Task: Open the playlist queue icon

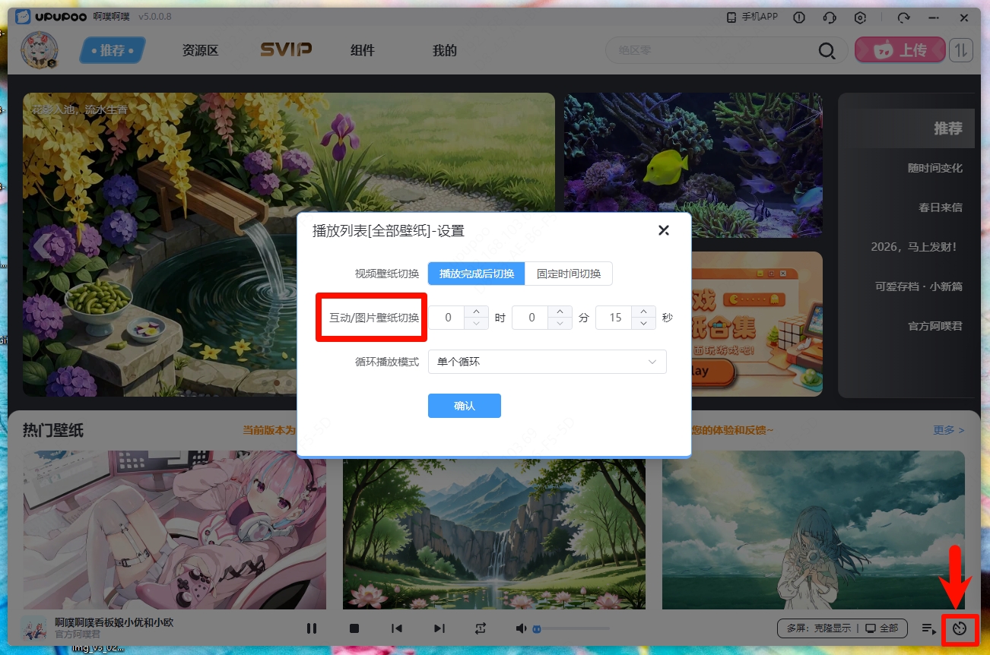Action: [x=928, y=628]
